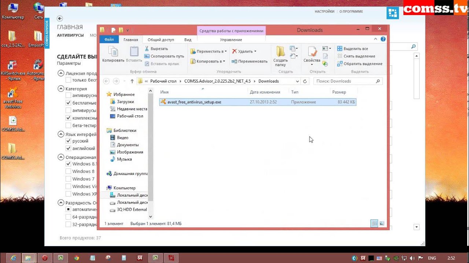Click the Up one level arrow in Explorer
The image size is (469, 263).
(132, 81)
